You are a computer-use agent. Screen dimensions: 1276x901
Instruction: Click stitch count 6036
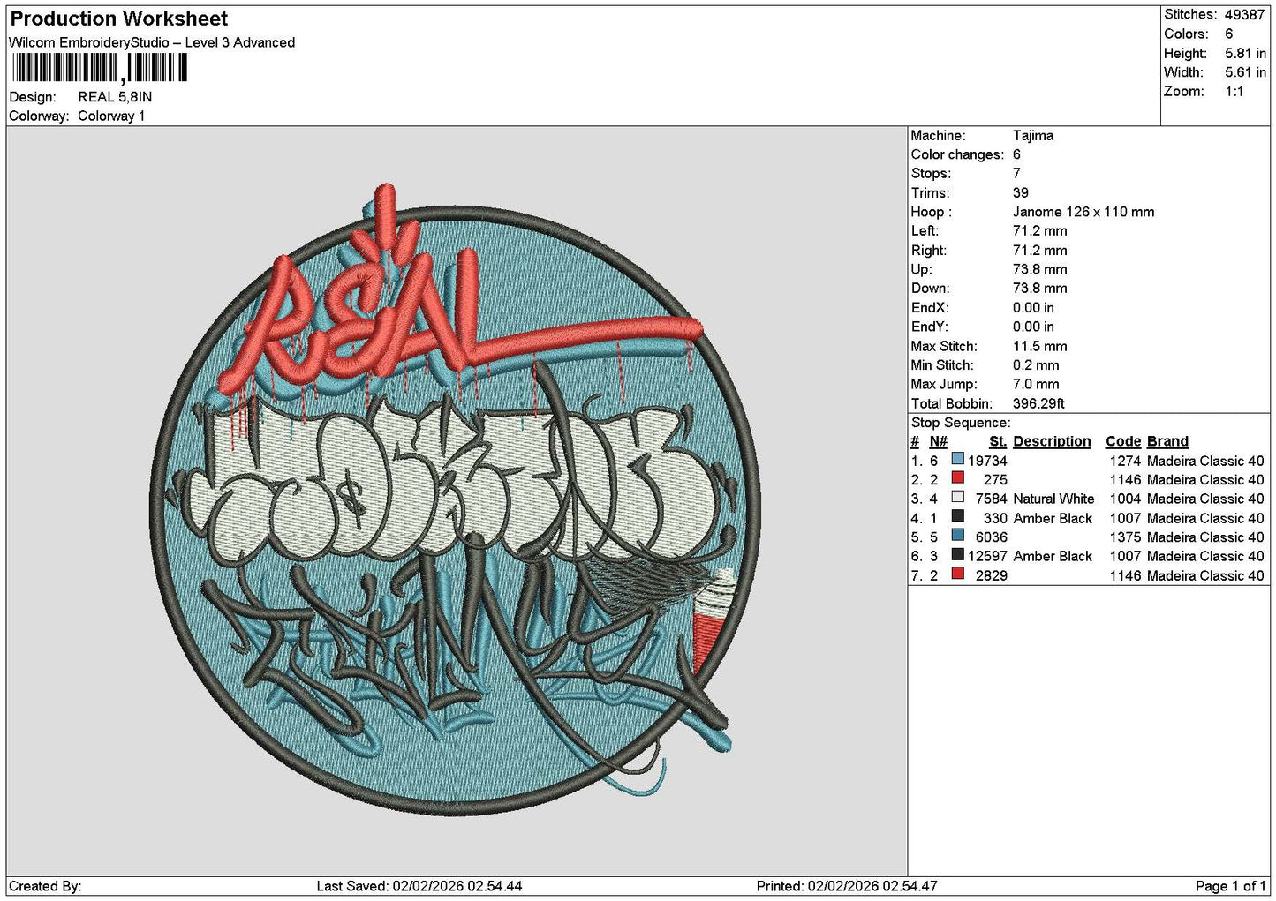click(x=991, y=537)
